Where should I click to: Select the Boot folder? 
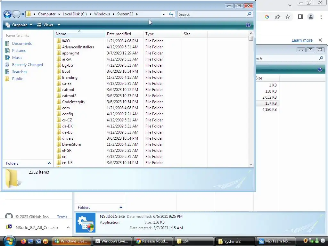[66, 71]
